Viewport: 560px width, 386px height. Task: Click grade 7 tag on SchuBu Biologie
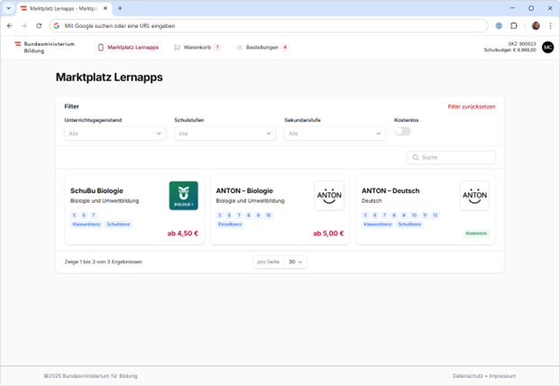point(93,216)
